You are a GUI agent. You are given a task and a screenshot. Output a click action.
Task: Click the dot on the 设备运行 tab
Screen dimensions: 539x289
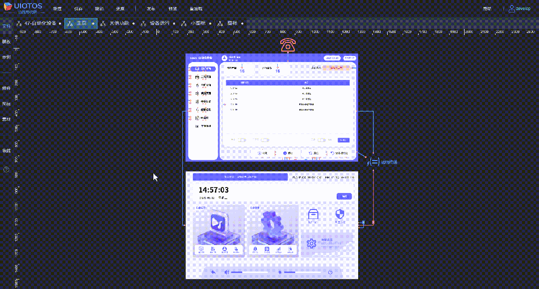(x=174, y=23)
